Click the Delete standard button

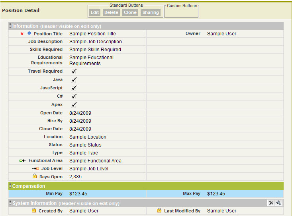(111, 12)
